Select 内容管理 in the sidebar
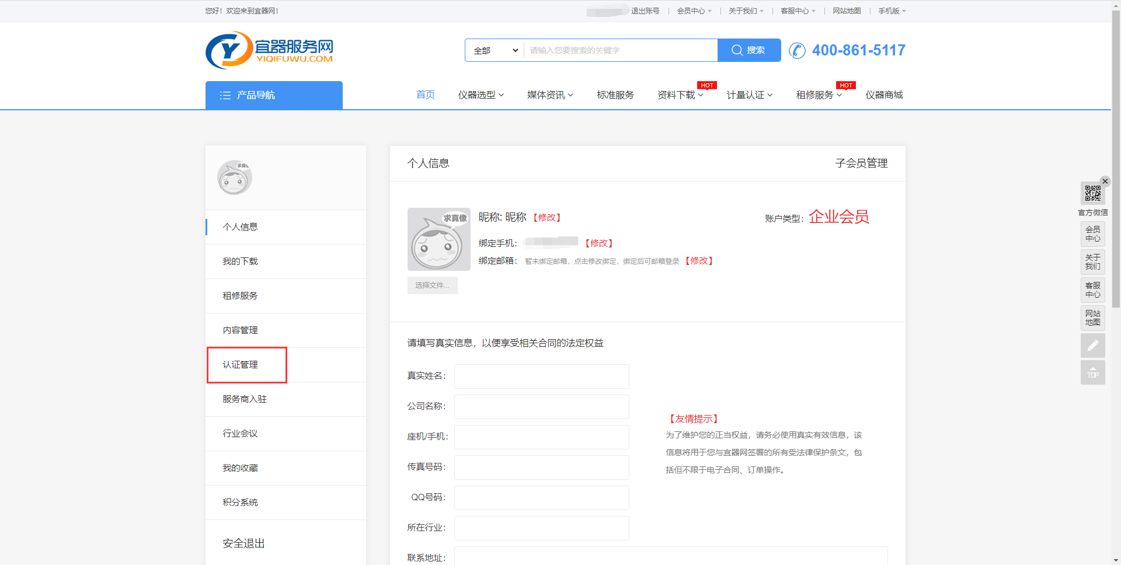 (x=286, y=330)
